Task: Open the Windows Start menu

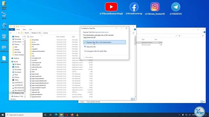Action: coord(3,115)
